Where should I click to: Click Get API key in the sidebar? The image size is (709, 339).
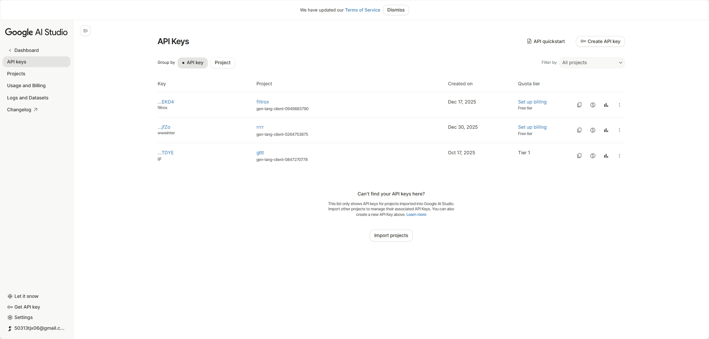tap(24, 307)
